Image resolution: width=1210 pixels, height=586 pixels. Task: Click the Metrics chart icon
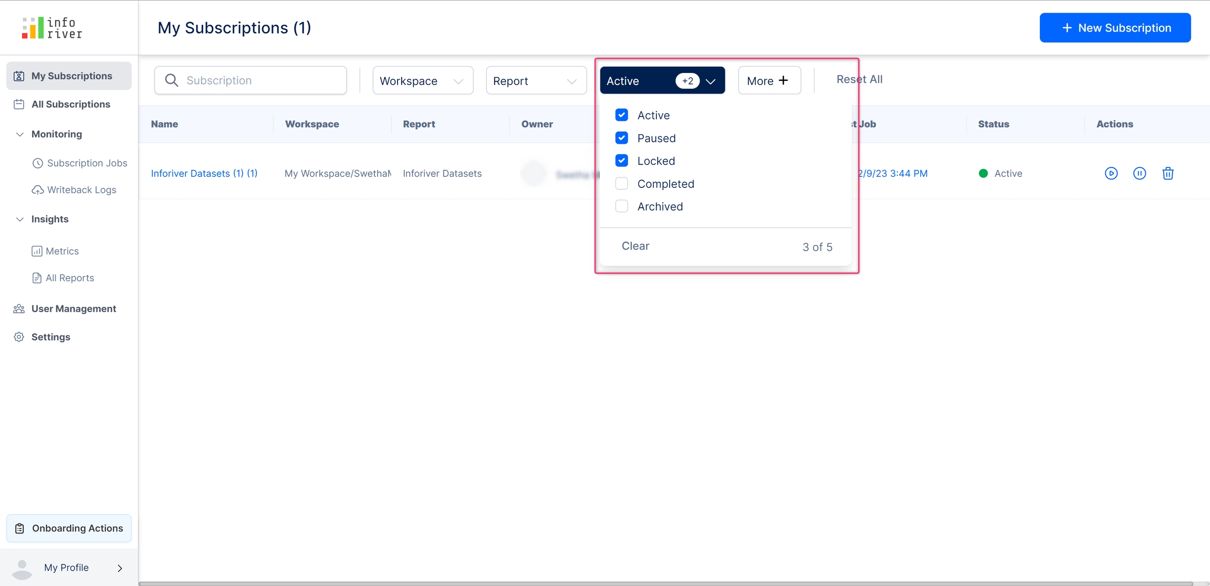[x=37, y=251]
